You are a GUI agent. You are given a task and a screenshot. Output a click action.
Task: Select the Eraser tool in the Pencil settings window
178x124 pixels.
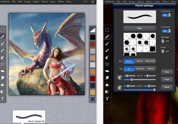(x=107, y=71)
